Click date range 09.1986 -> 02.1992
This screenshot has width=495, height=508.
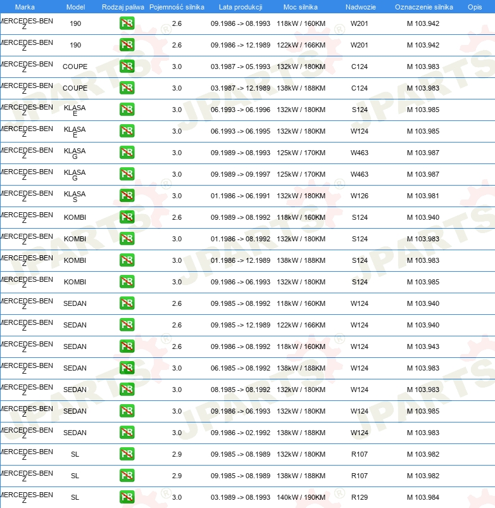240,433
